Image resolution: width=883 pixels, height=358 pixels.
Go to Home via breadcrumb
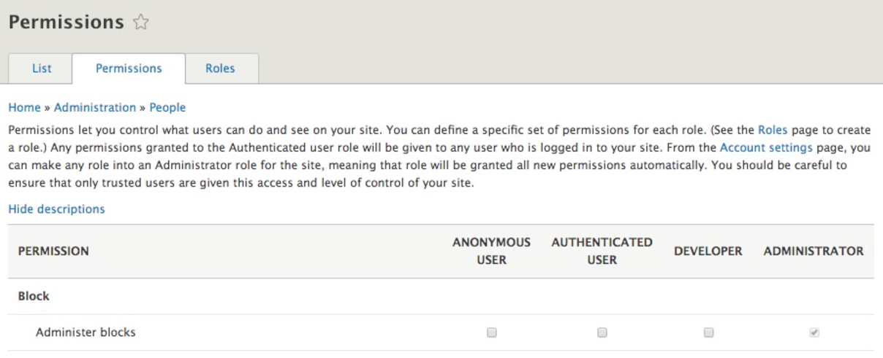point(24,107)
